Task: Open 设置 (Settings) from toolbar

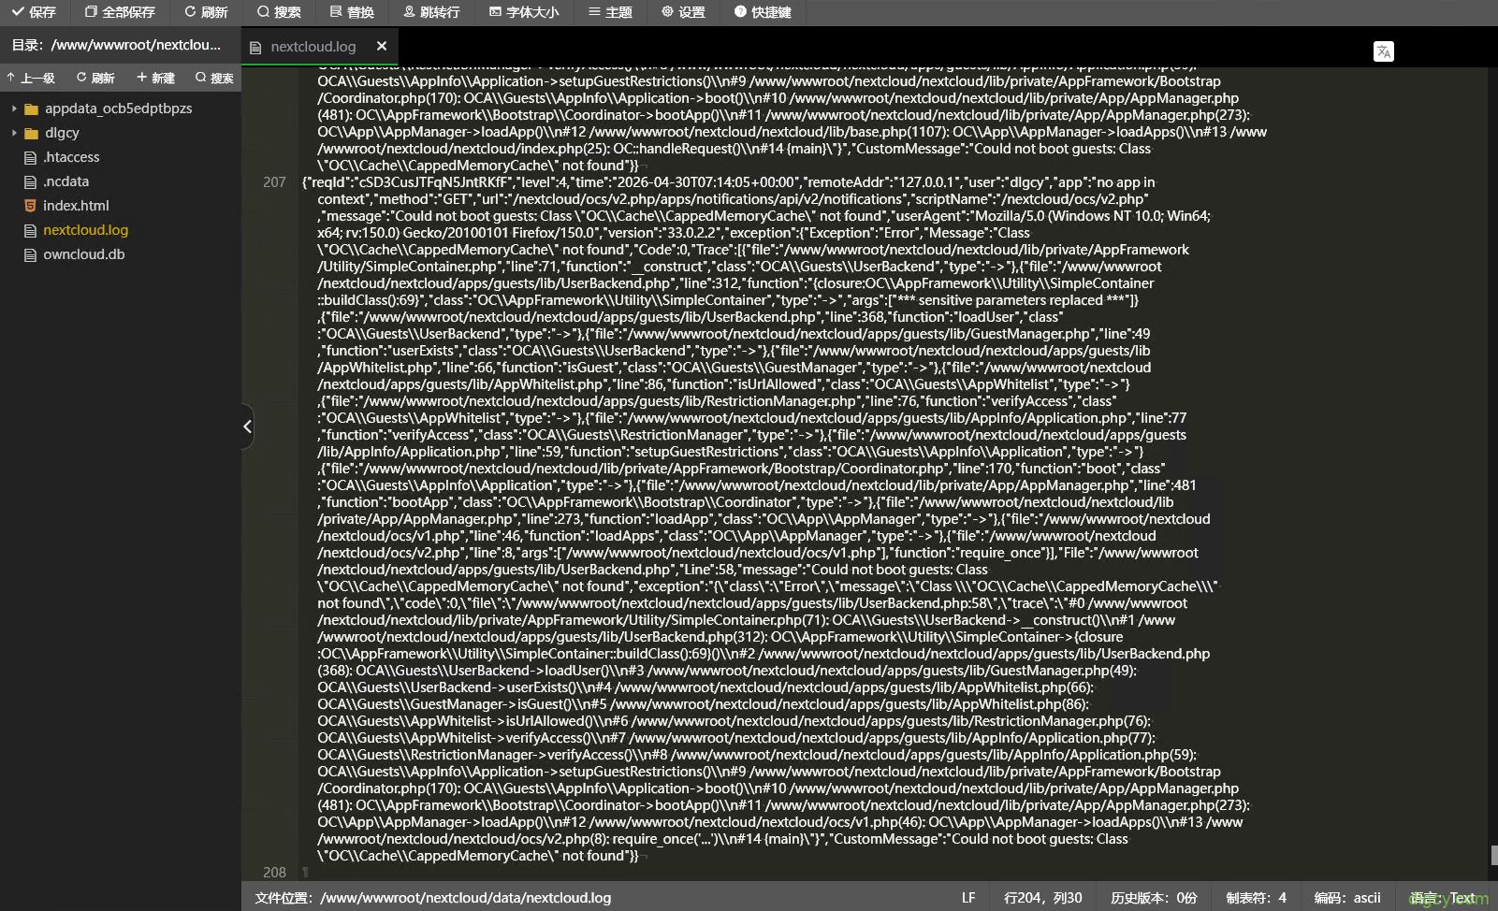Action: tap(683, 12)
